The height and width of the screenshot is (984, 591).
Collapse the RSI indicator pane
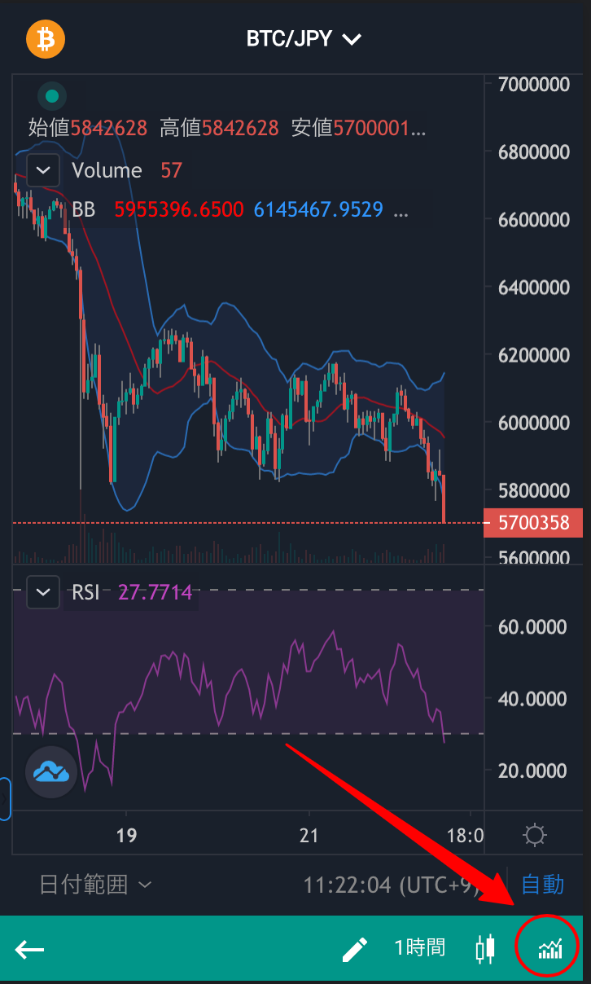(x=43, y=592)
